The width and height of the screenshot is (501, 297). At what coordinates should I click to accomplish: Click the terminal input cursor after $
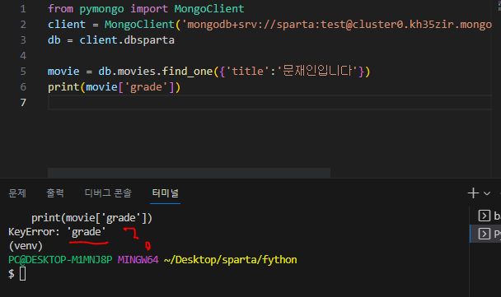click(23, 274)
